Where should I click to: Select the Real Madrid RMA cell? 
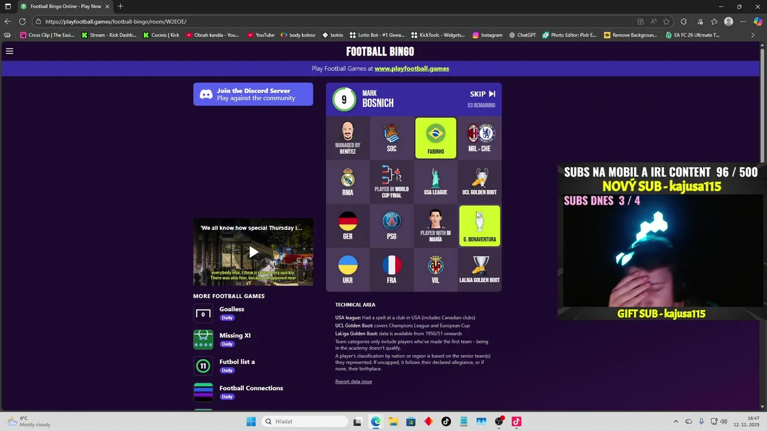348,182
